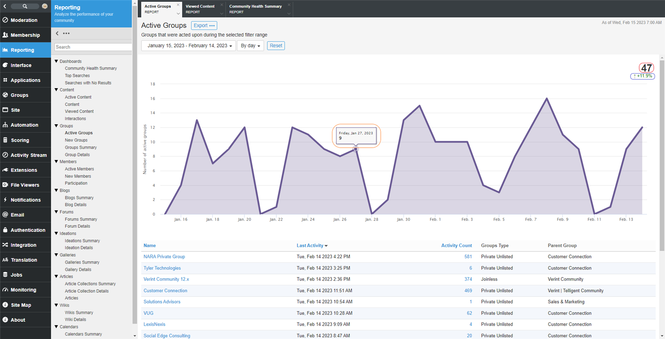Open Groups Summary report
This screenshot has width=665, height=339.
click(81, 147)
